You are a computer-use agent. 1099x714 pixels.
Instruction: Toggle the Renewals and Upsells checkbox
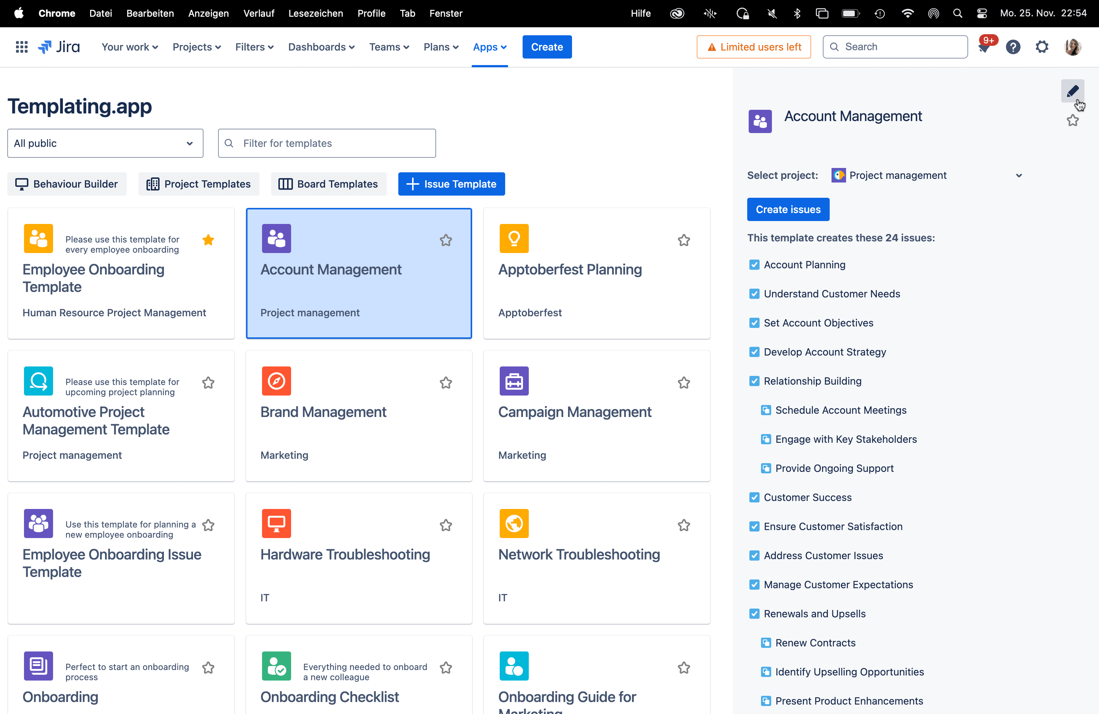(x=754, y=614)
